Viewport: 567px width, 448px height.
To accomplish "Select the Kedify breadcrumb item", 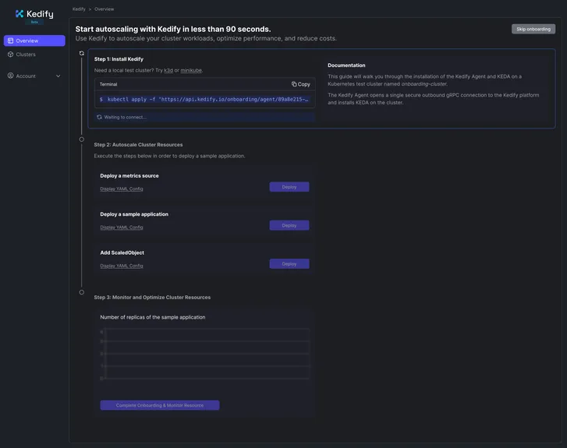I will 79,9.
